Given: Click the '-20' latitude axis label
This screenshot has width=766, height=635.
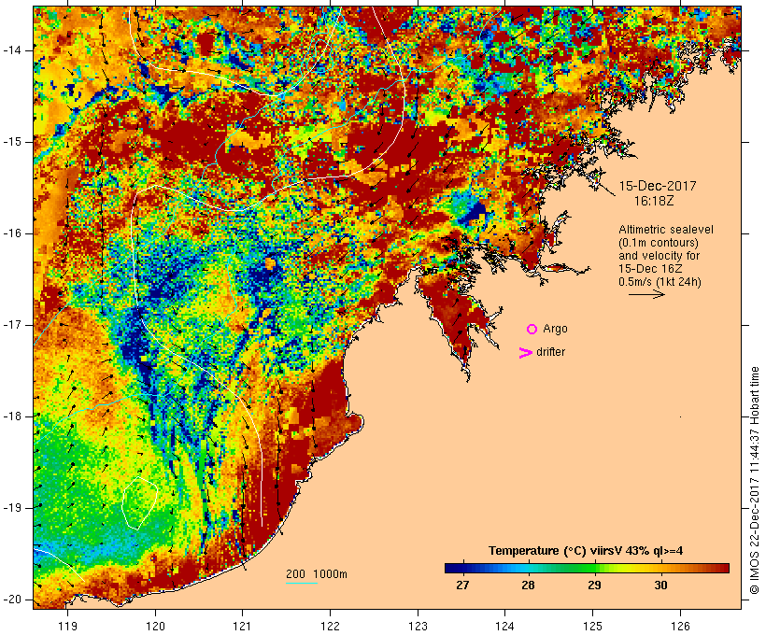Looking at the screenshot, I should pyautogui.click(x=12, y=600).
